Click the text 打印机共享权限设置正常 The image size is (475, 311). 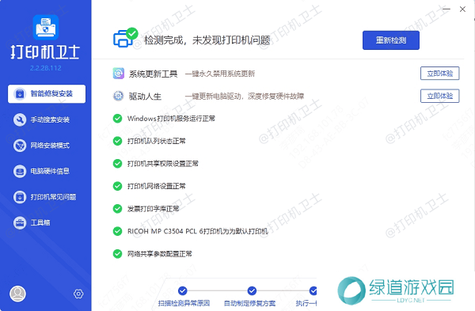pyautogui.click(x=162, y=164)
